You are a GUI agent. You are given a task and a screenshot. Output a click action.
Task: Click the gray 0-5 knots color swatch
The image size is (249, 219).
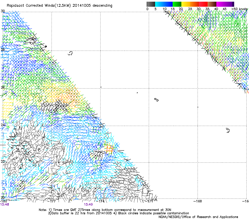(x=151, y=4)
